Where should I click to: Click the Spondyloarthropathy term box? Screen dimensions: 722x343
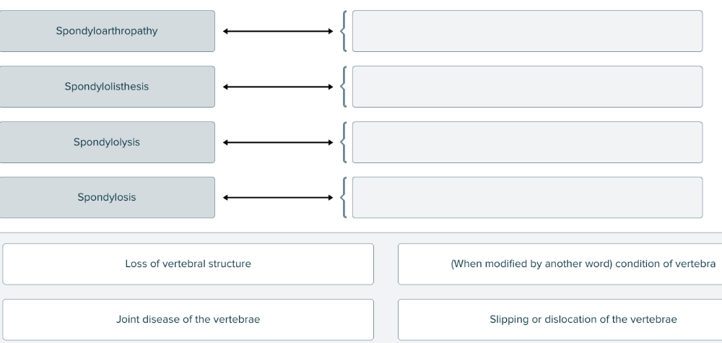click(107, 31)
